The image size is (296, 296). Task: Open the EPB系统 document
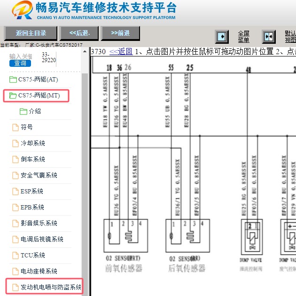tap(32, 208)
